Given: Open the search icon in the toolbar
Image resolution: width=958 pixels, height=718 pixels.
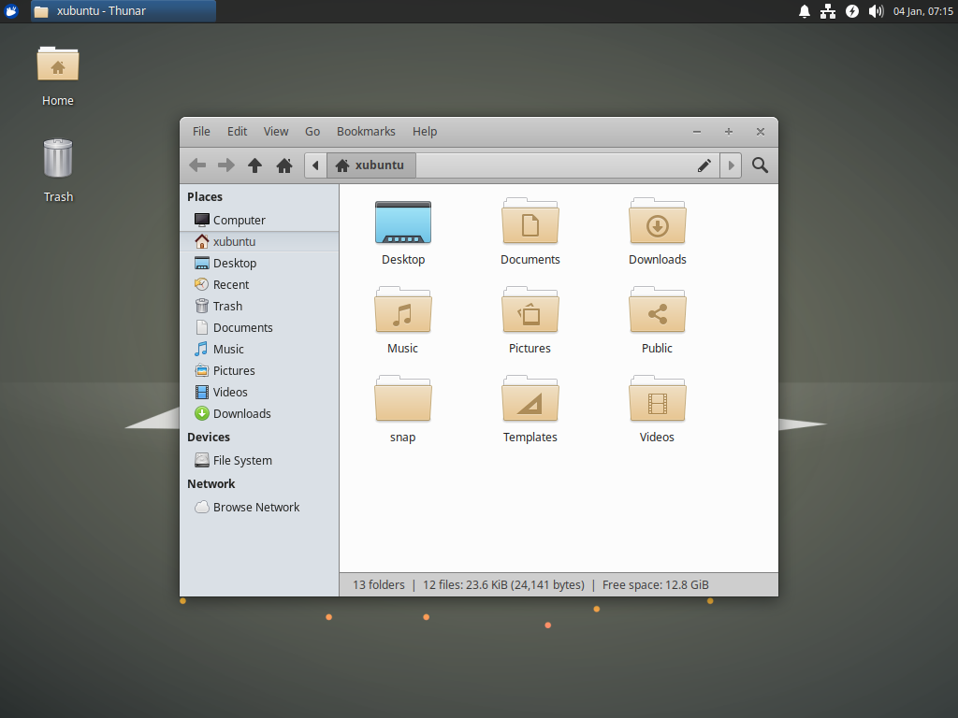Looking at the screenshot, I should click(760, 165).
